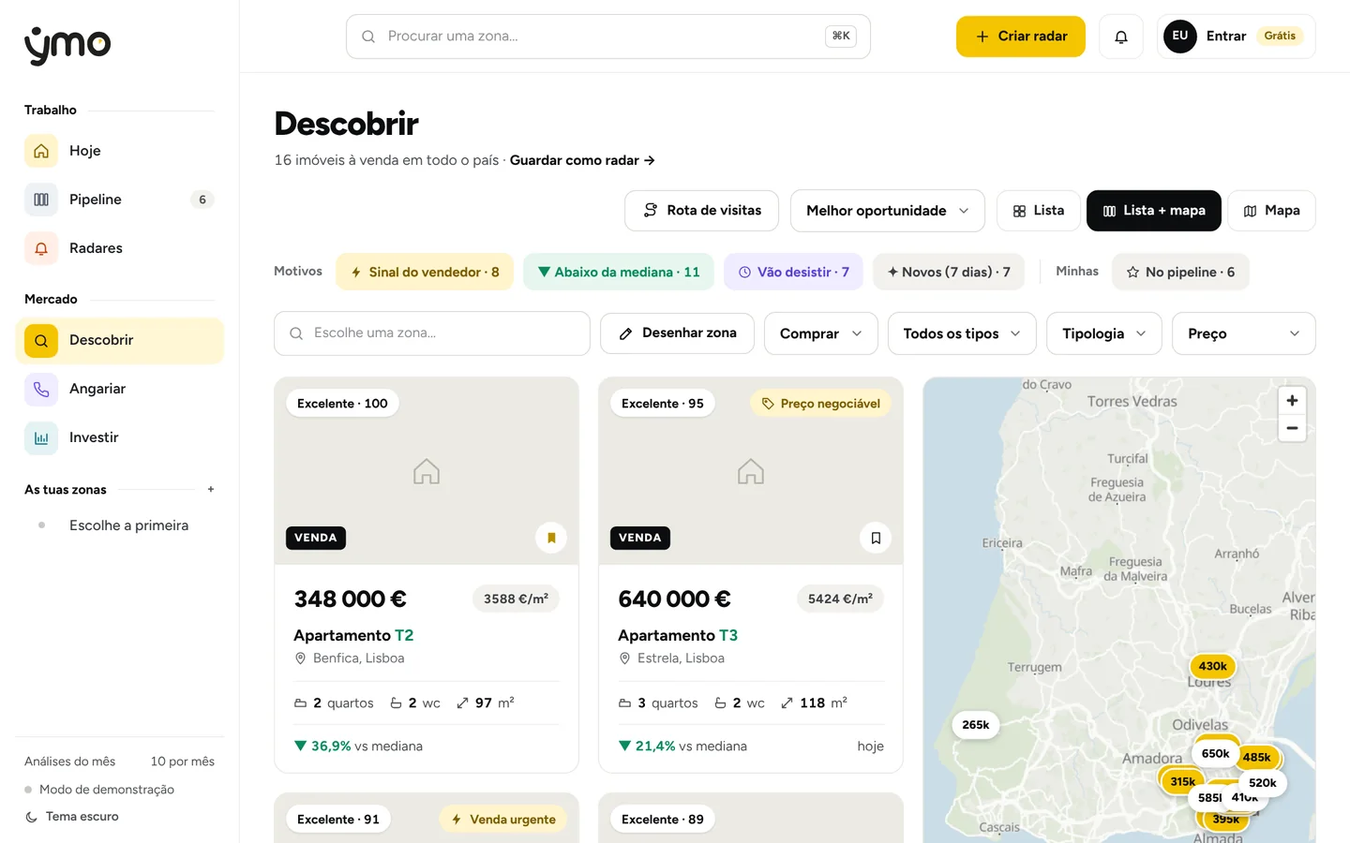Remove bookmark on the 348 000 € listing
Screen dimensions: 1350x843
551,538
